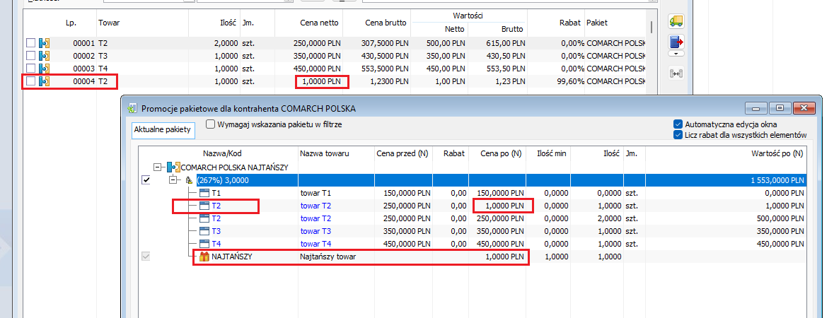Click the COMARCH POLSKA NAJTAŃSZY package icon
The height and width of the screenshot is (318, 834).
click(x=173, y=167)
